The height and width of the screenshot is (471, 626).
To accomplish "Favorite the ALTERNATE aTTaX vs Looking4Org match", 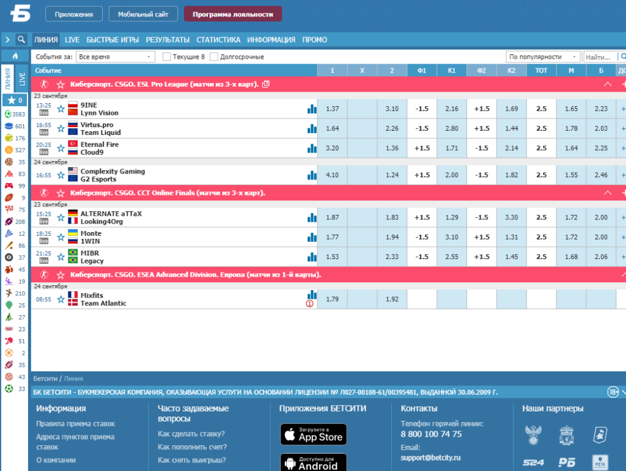I will (x=61, y=217).
